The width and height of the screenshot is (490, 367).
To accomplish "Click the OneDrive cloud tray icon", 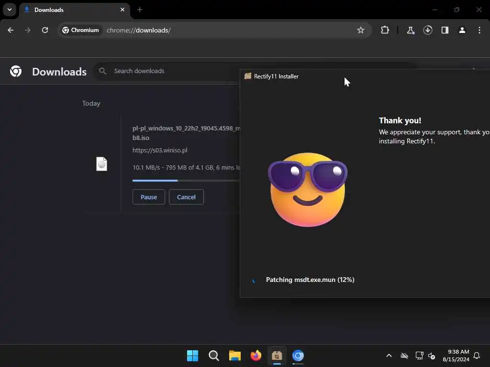I will (404, 356).
